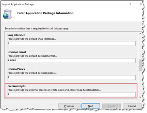Click the DecimalFormat label heading
Viewport: 147px width, 113px height.
pyautogui.click(x=17, y=52)
